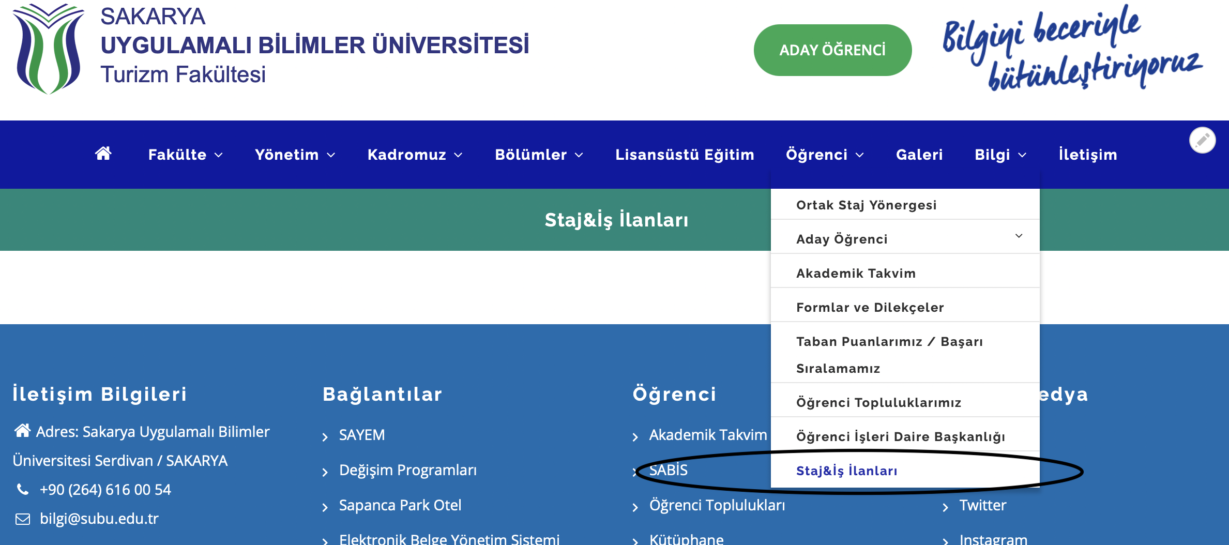Open the Öğrenci Toplulukları footer link
1229x545 pixels.
click(717, 505)
